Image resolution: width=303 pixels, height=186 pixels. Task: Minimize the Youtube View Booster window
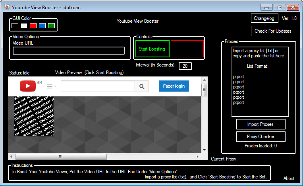tap(267, 8)
